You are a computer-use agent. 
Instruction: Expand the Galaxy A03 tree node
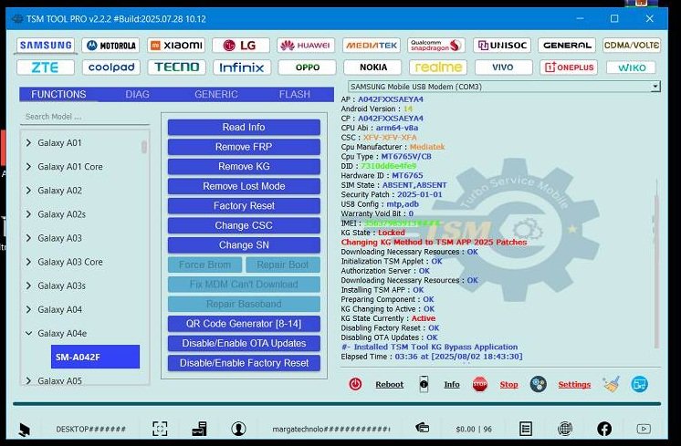pos(28,238)
